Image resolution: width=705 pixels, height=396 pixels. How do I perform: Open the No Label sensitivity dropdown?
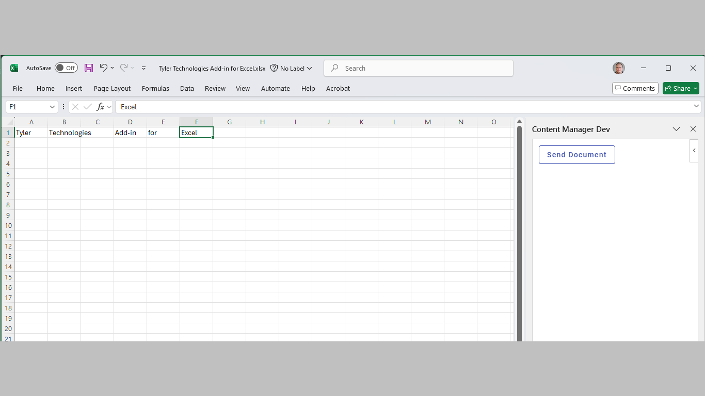coord(292,68)
